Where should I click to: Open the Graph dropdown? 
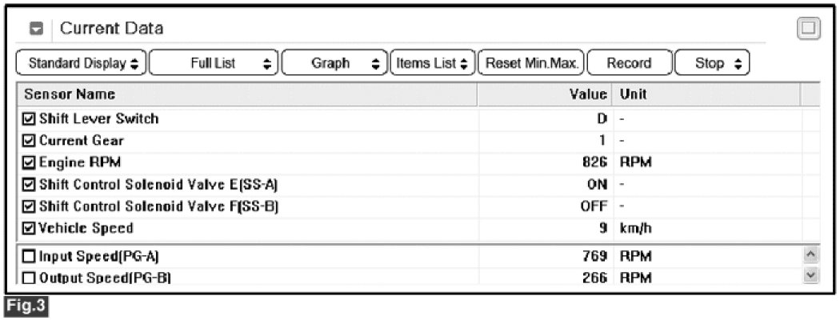(x=334, y=63)
